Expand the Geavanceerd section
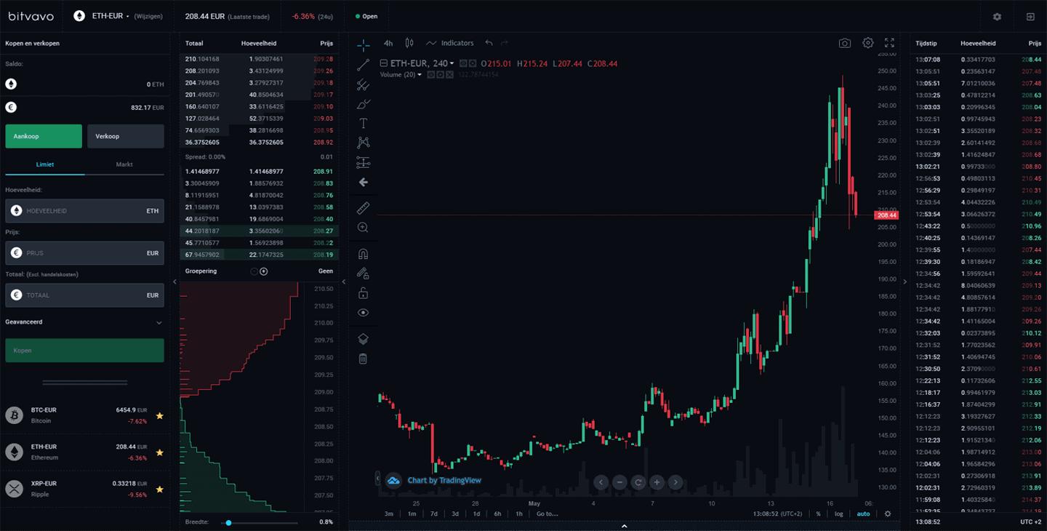Image resolution: width=1047 pixels, height=531 pixels. point(84,322)
